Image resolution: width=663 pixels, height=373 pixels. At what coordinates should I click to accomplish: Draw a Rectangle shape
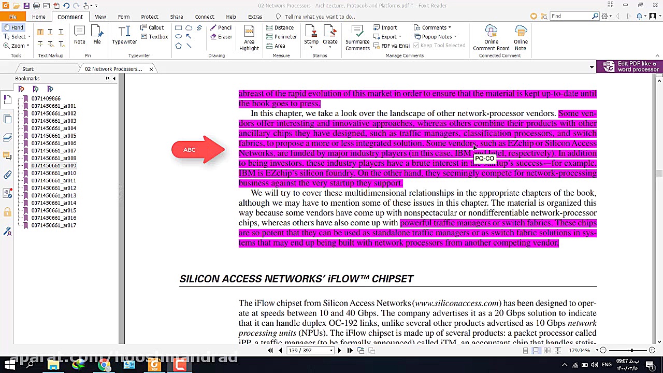tap(178, 27)
